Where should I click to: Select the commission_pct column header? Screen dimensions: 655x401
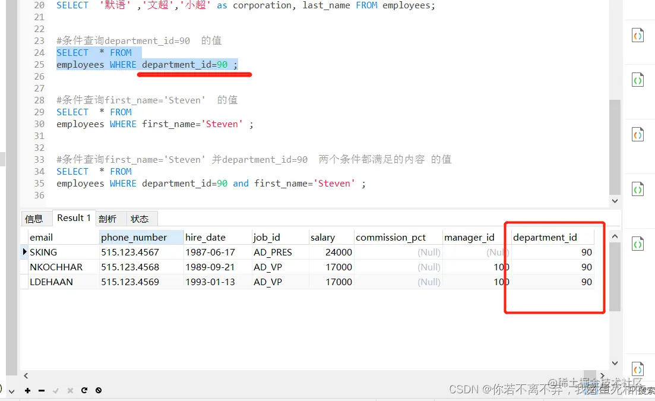[398, 237]
